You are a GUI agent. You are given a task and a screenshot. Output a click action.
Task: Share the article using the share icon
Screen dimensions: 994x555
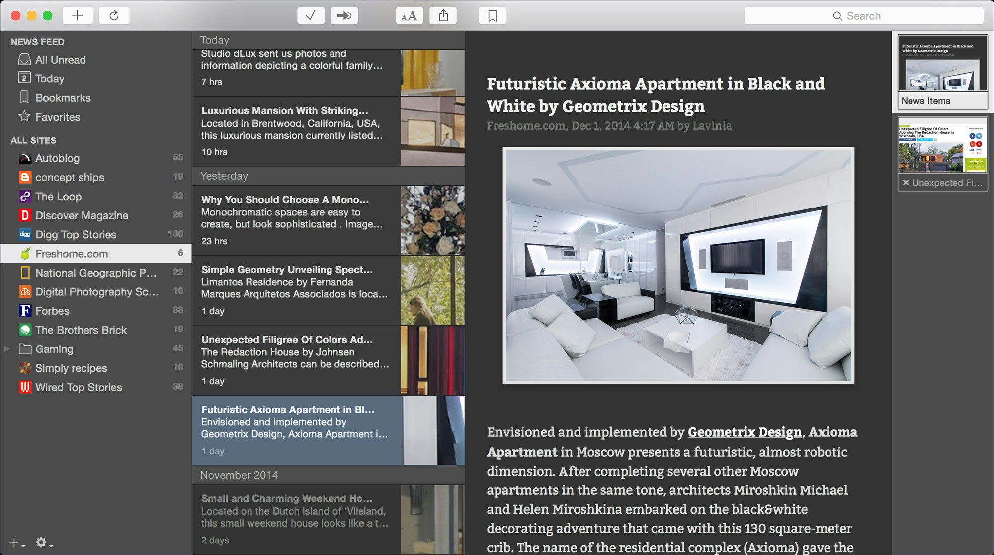point(443,15)
